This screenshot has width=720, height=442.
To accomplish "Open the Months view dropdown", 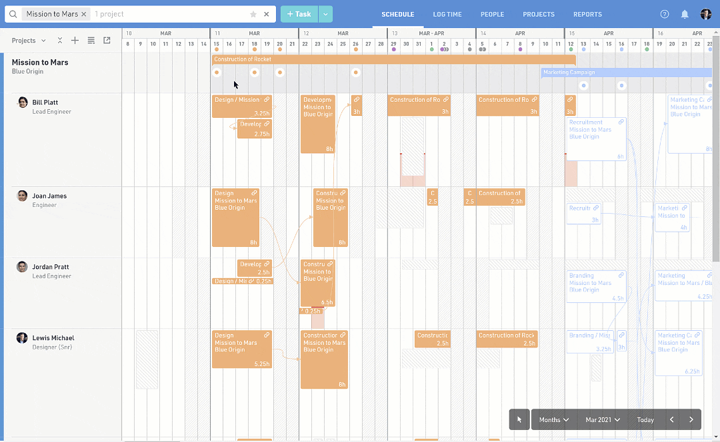I will [x=553, y=419].
